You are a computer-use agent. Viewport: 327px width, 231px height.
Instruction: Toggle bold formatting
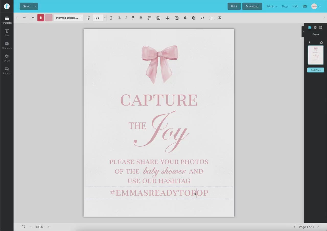[x=119, y=18]
